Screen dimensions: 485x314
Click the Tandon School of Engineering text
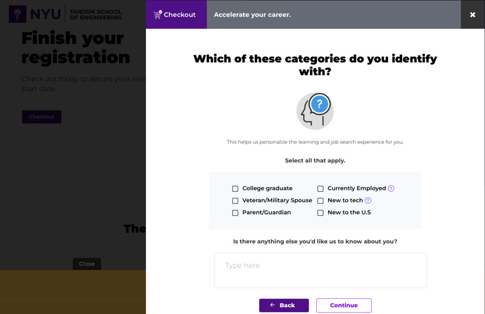(x=95, y=15)
